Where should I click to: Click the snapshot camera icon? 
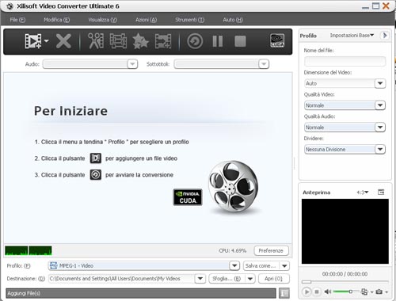pyautogui.click(x=379, y=291)
